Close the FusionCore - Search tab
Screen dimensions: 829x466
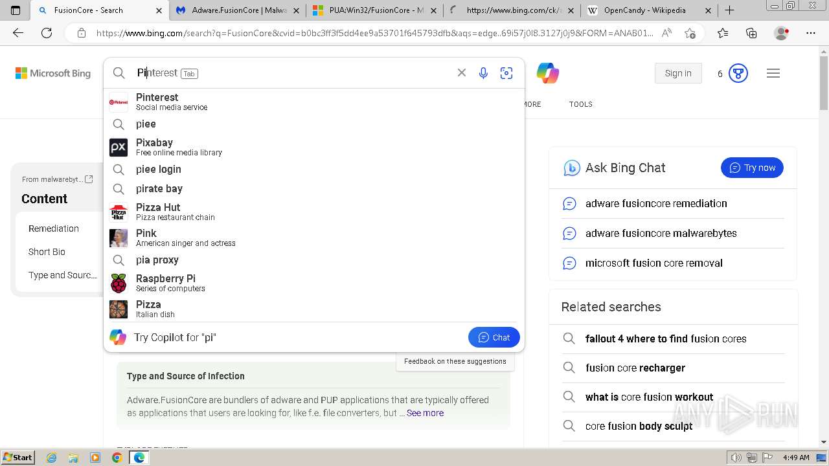point(159,10)
